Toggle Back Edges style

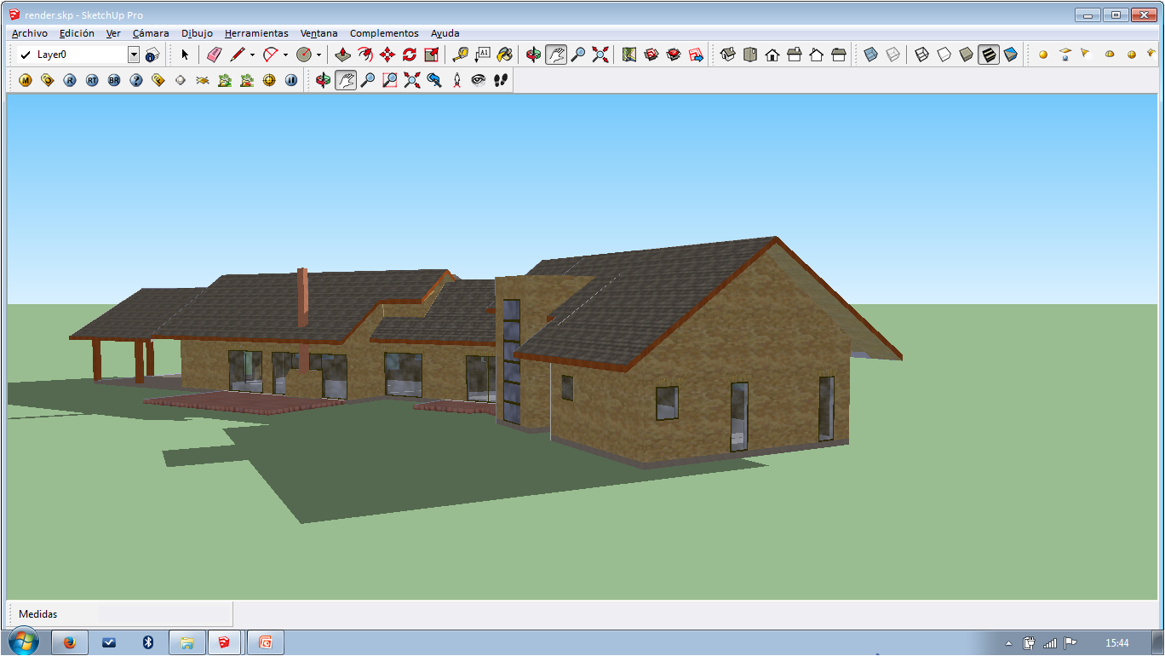click(892, 55)
